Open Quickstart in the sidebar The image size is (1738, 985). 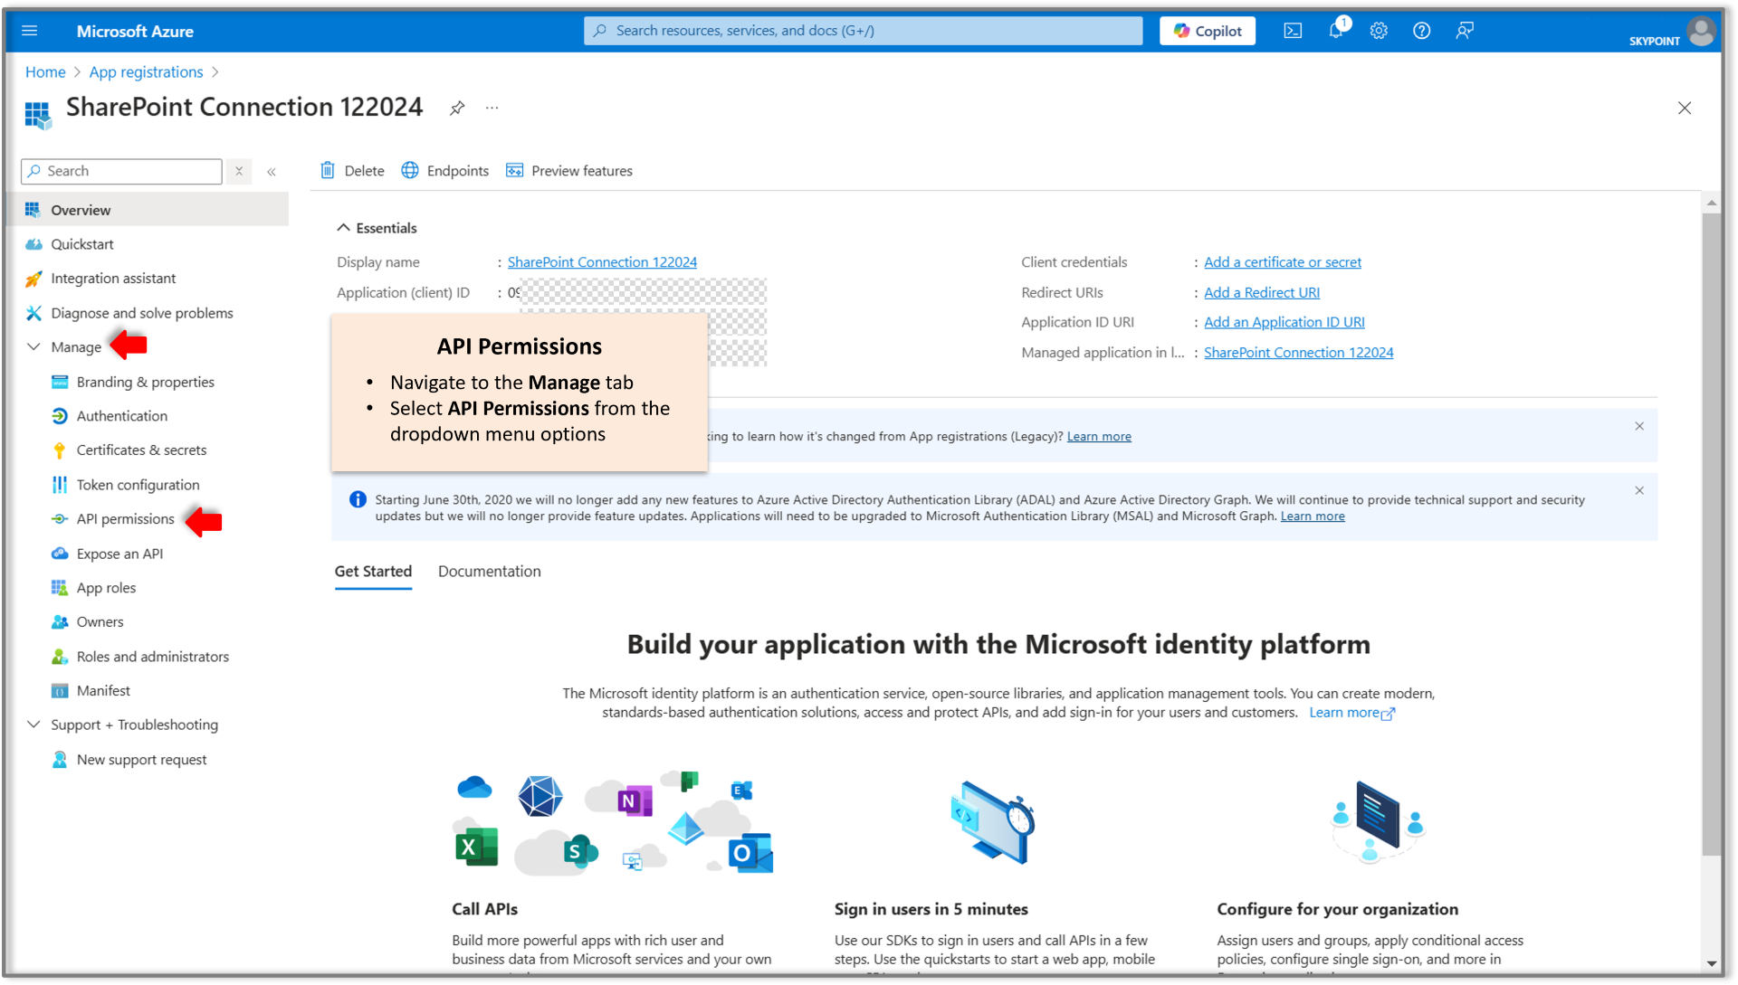[x=82, y=244]
